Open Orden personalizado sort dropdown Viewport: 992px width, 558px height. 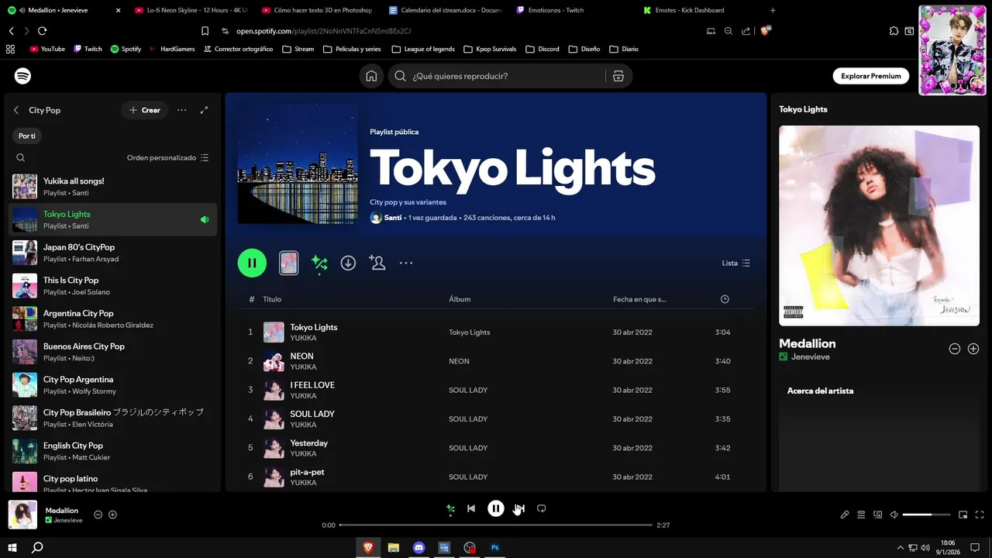pyautogui.click(x=167, y=157)
